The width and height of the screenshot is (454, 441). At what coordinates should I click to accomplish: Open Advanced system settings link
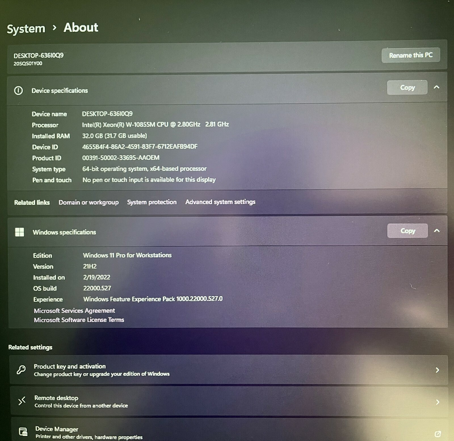click(220, 202)
